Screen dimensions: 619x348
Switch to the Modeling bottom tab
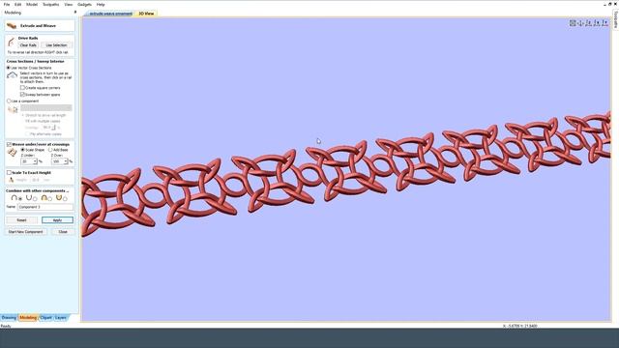coord(28,318)
